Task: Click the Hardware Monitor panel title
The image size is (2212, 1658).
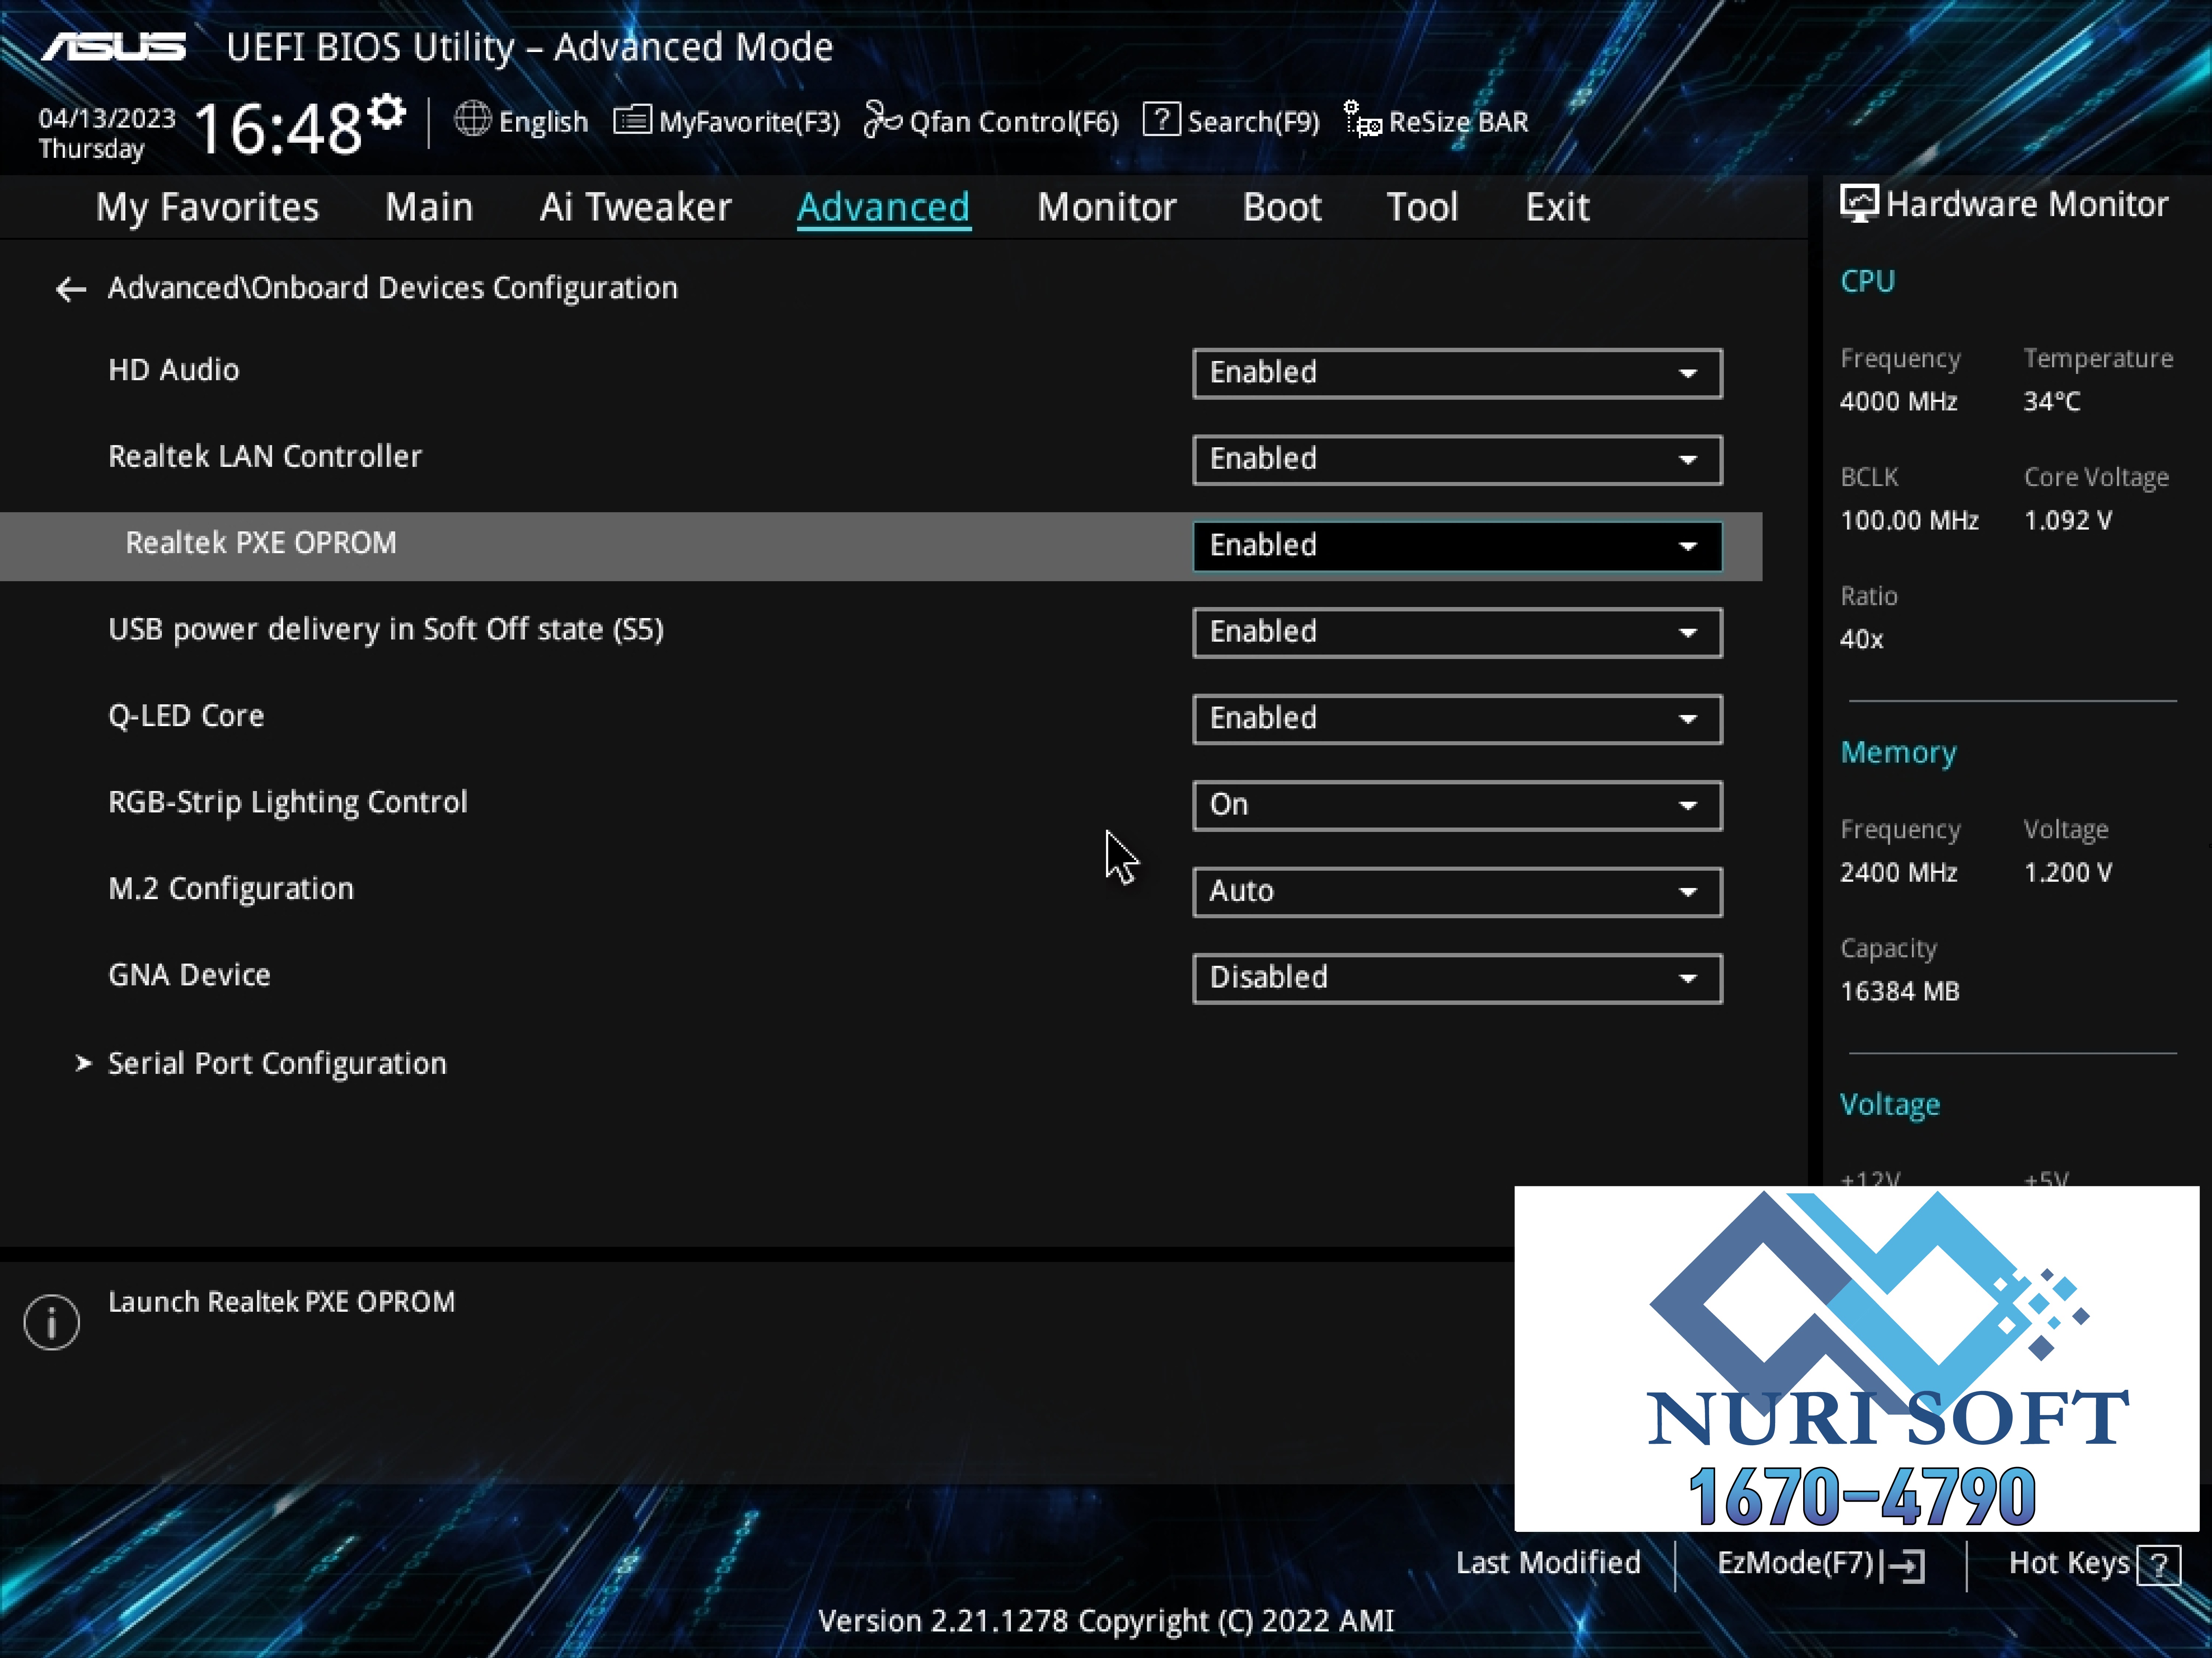Action: (2027, 205)
